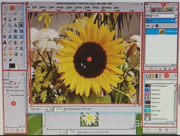Image resolution: width=180 pixels, height=136 pixels.
Task: Select the Flip tool
Action: (15, 37)
